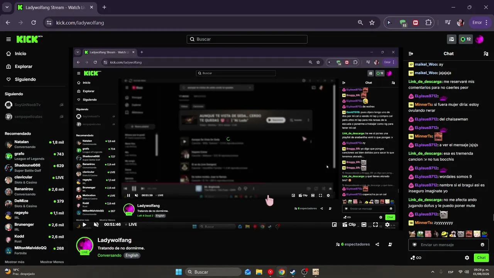The width and height of the screenshot is (494, 278).
Task: Reload the Kick page
Action: [34, 22]
